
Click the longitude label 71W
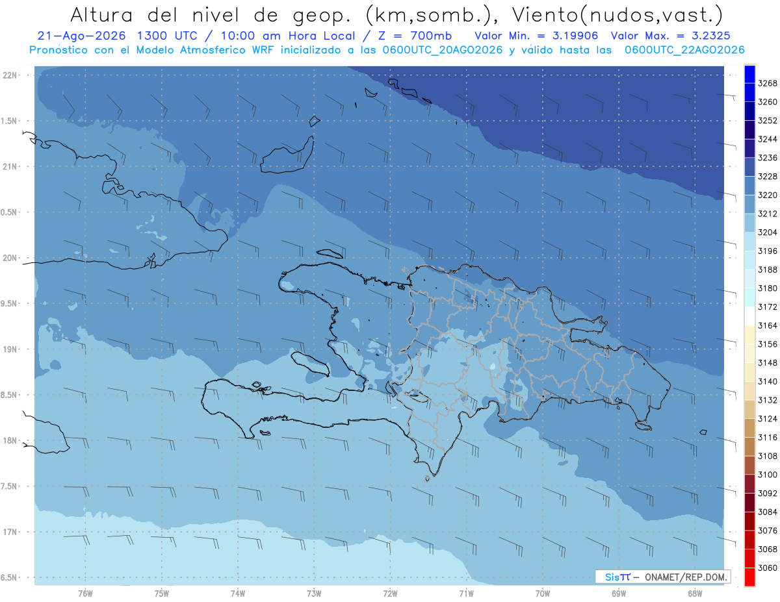click(466, 594)
